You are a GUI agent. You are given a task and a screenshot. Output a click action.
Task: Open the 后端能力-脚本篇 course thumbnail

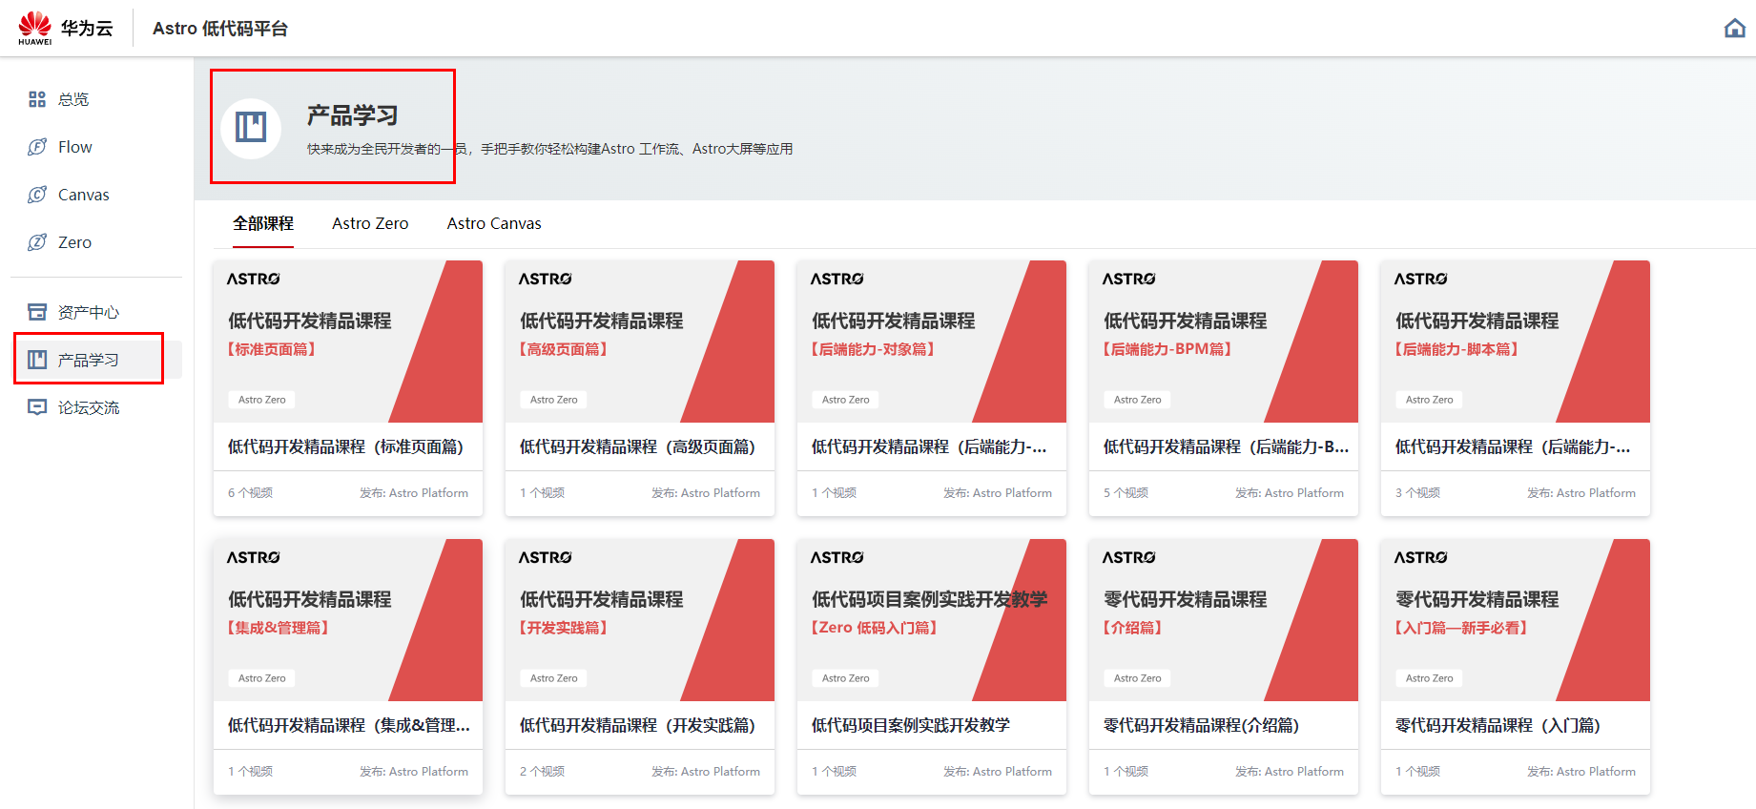click(x=1516, y=342)
